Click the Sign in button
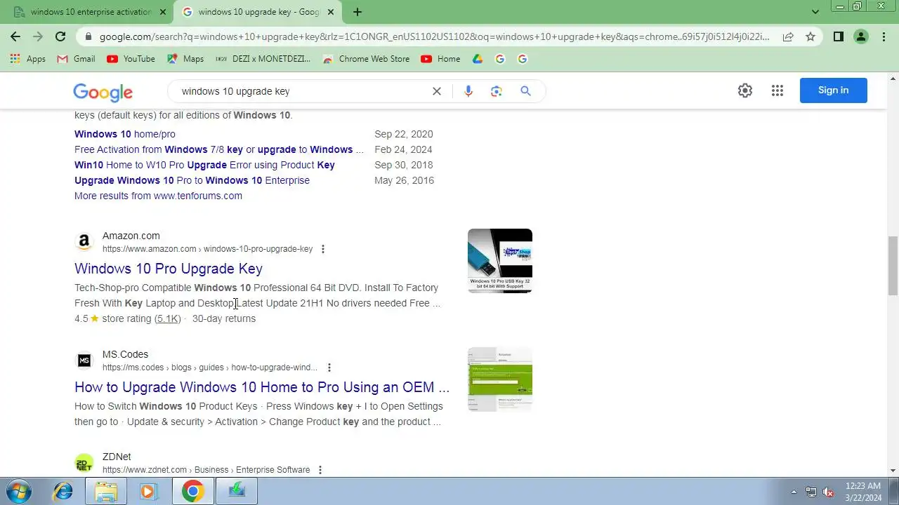The width and height of the screenshot is (899, 505). coord(833,90)
